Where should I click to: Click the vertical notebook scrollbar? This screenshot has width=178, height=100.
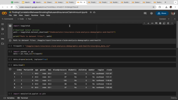pyautogui.click(x=177, y=34)
